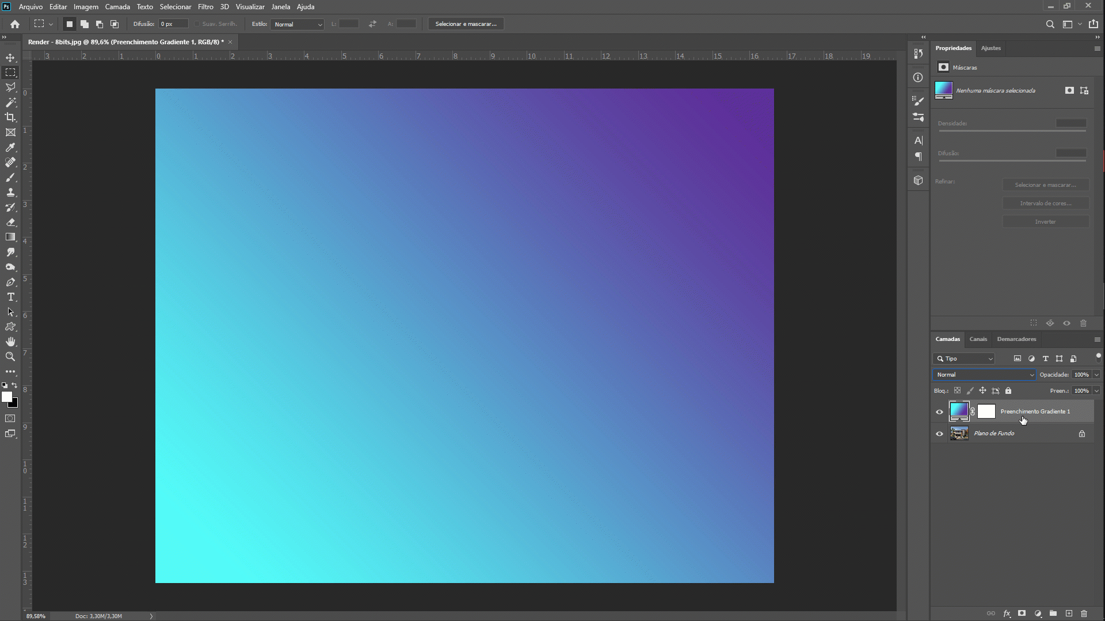Add a layer mask button
1105x621 pixels.
pos(1022,614)
